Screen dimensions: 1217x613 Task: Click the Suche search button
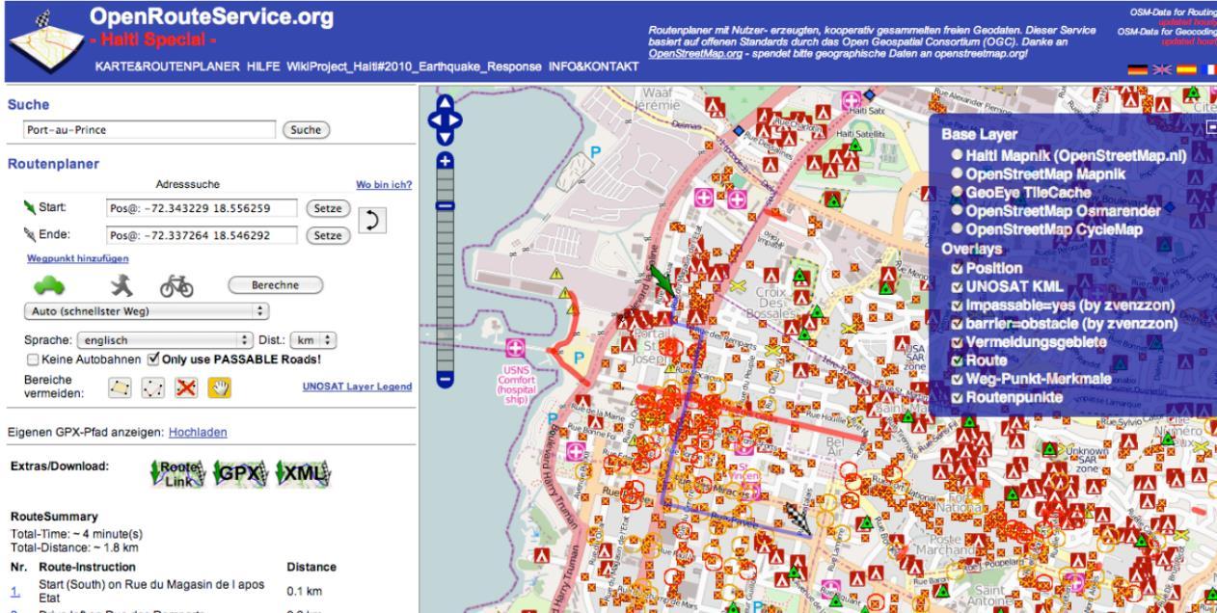[x=304, y=129]
